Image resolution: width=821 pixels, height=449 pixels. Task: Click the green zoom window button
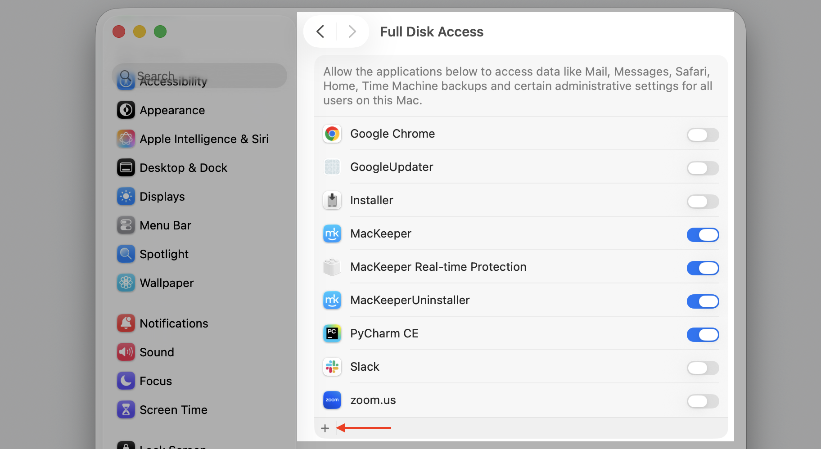point(160,31)
